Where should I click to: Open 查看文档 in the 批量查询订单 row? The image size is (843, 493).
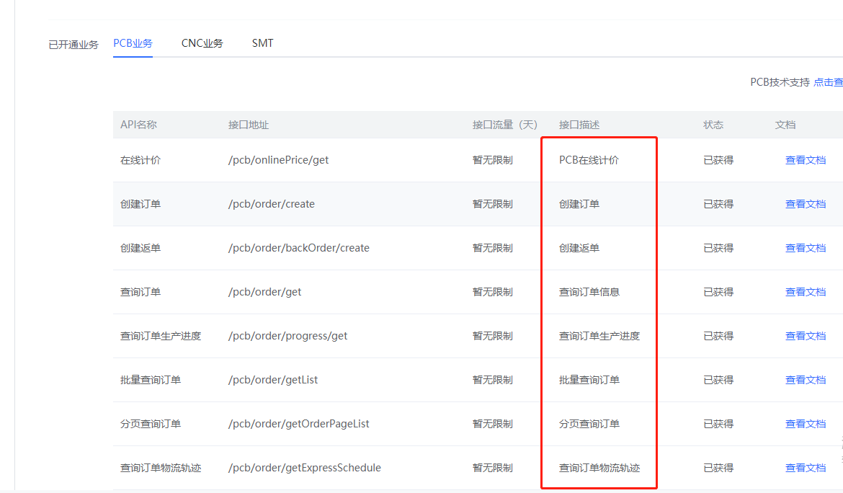click(x=805, y=380)
